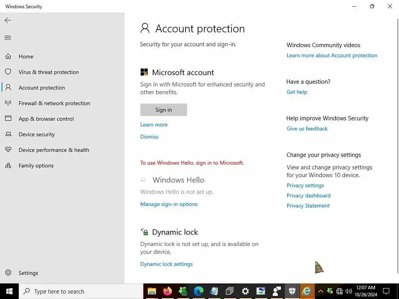Click the Account protection person icon in sidebar
This screenshot has width=399, height=299.
point(8,88)
